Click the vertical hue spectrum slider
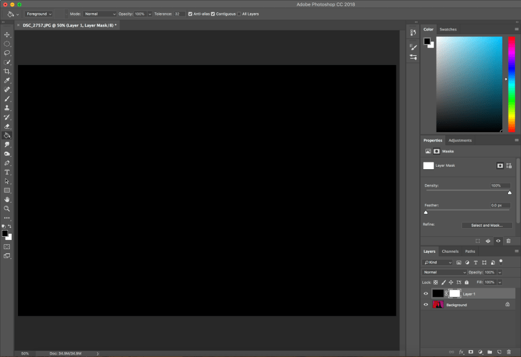Image resolution: width=521 pixels, height=357 pixels. click(x=511, y=84)
